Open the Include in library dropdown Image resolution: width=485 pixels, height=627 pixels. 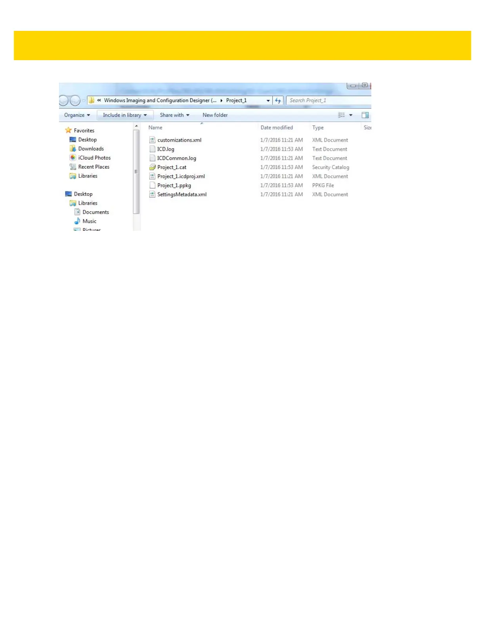click(125, 115)
